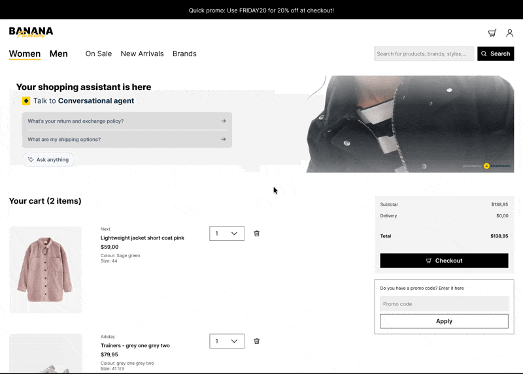523x374 pixels.
Task: Click the Subtotal $138,95 value
Action: point(499,204)
